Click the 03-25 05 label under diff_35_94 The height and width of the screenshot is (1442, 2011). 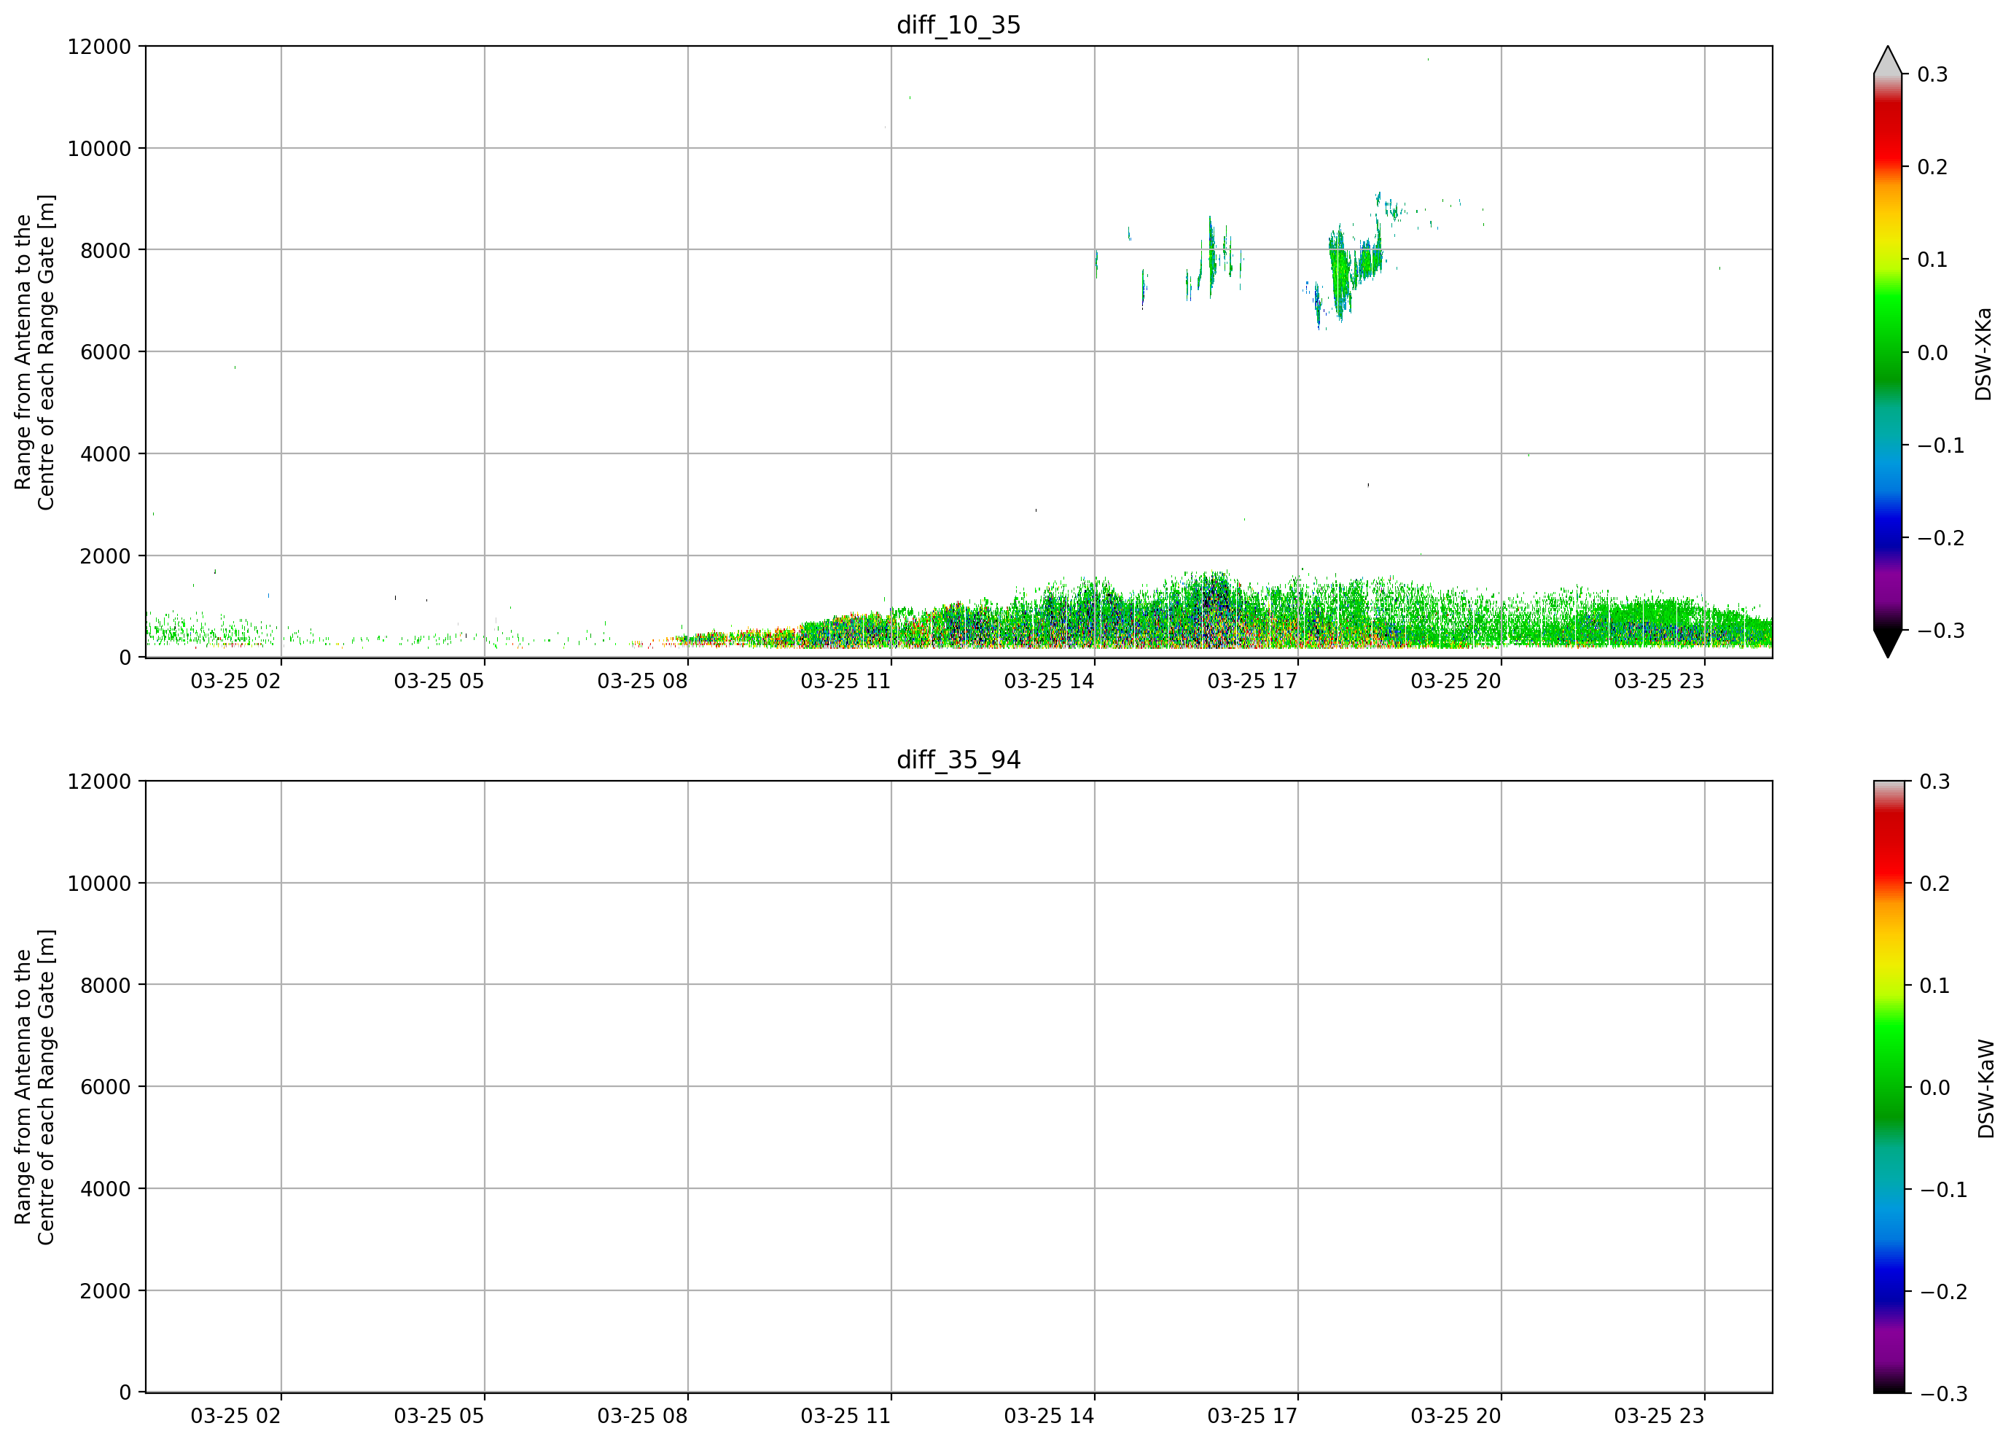click(x=439, y=1416)
